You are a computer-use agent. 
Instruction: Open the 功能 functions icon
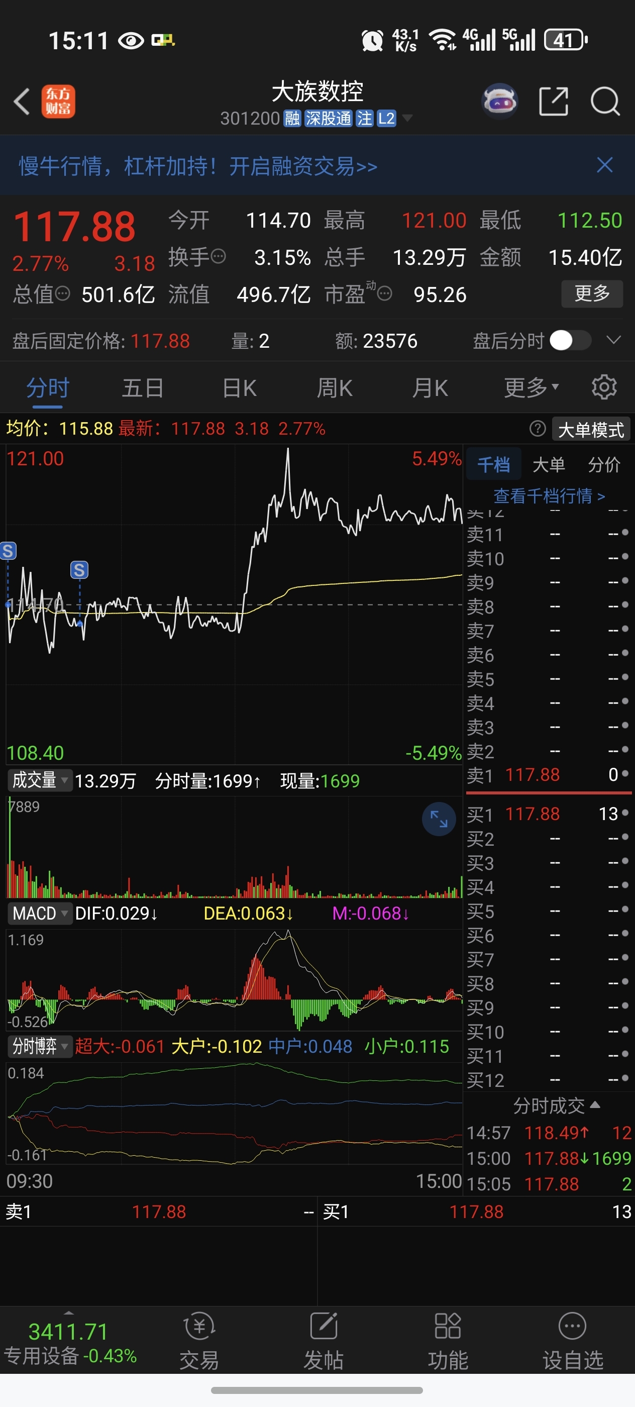[x=448, y=1341]
